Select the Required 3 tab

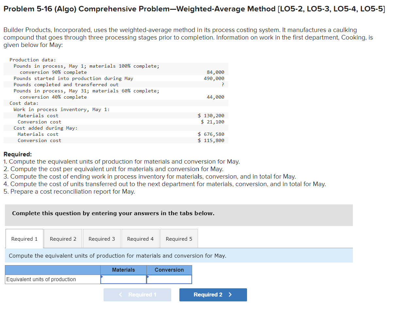(x=102, y=238)
